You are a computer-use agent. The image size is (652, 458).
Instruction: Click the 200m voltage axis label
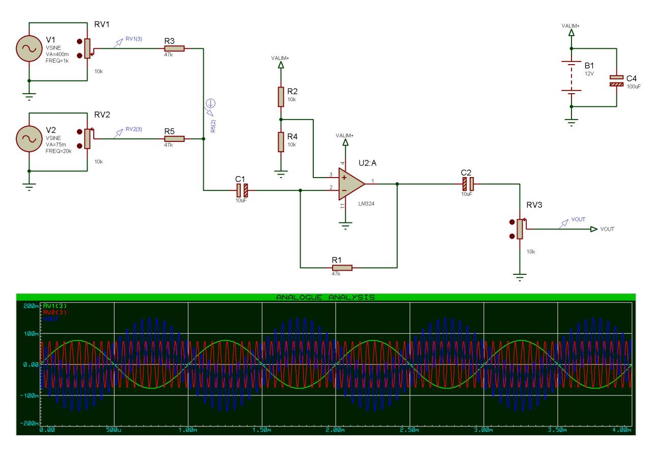[x=31, y=306]
